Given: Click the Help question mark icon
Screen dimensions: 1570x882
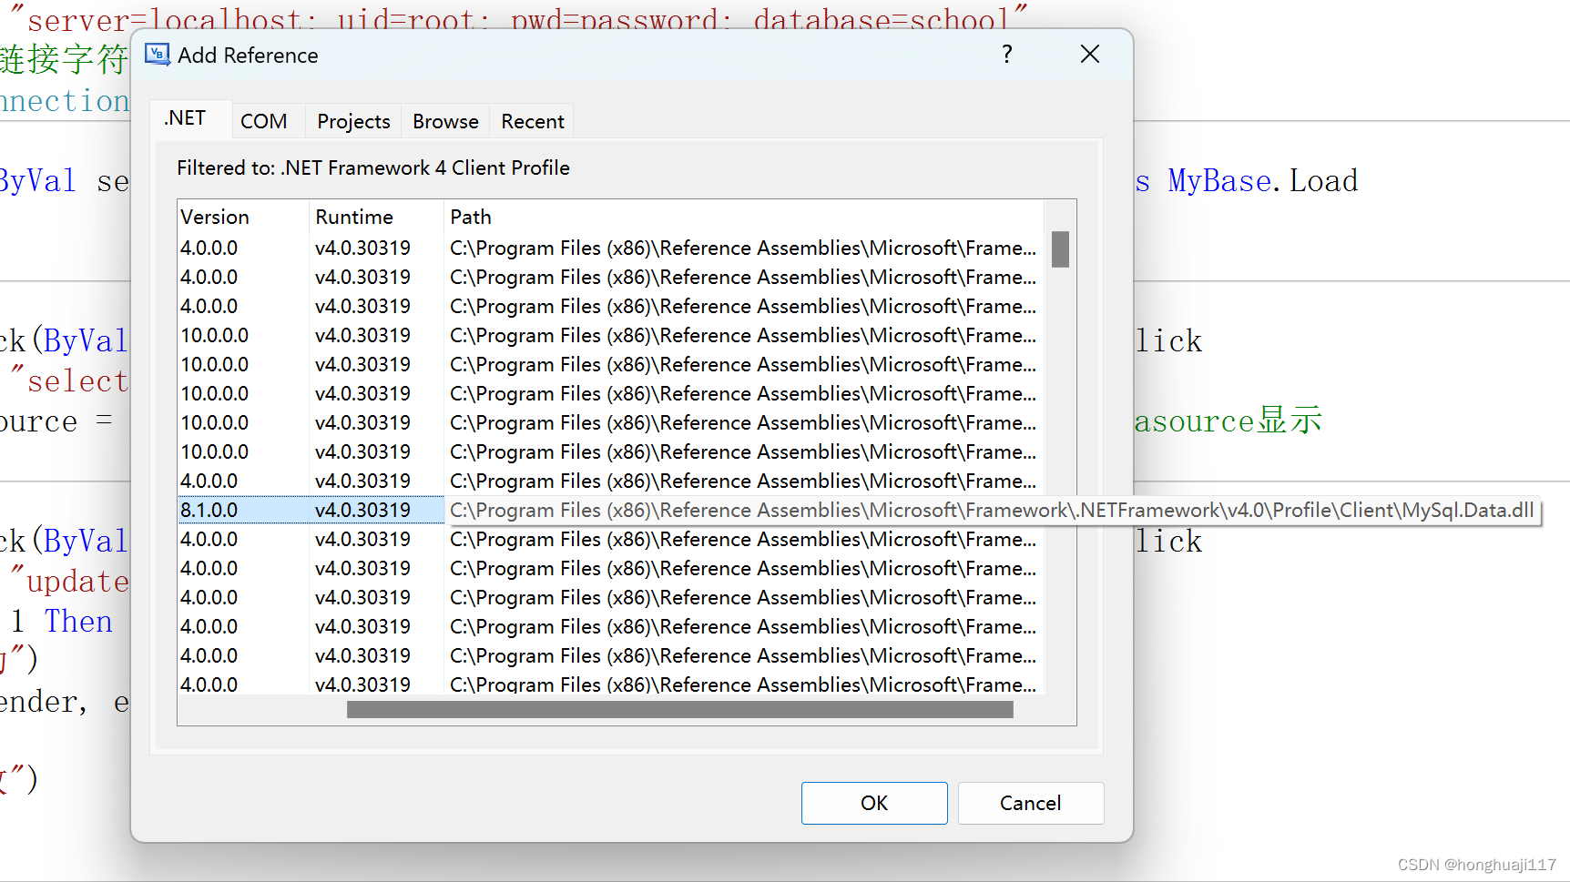Looking at the screenshot, I should point(1006,55).
